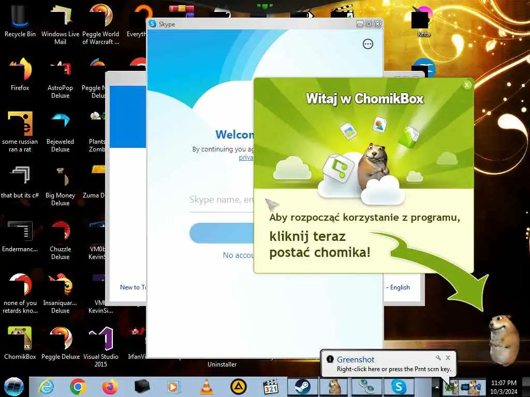Launch Firefox from the taskbar
This screenshot has width=530, height=397.
(110, 387)
